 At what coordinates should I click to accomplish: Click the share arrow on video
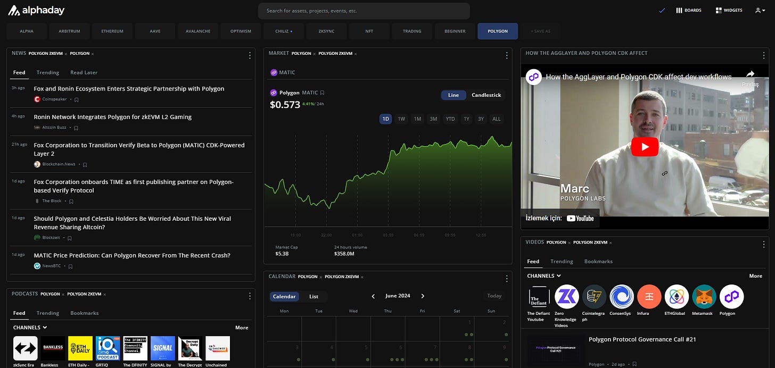pyautogui.click(x=751, y=74)
